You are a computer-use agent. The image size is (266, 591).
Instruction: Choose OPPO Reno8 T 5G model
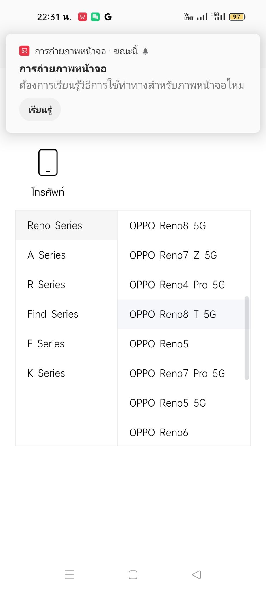coord(184,314)
